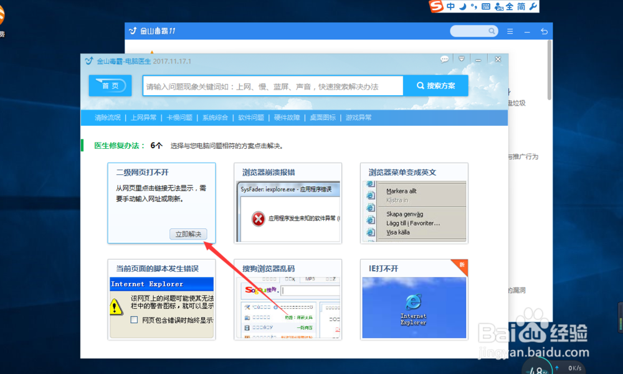The image size is (623, 374).
Task: Click 立即解决 button on 二级网页打不开 card
Action: pyautogui.click(x=188, y=234)
